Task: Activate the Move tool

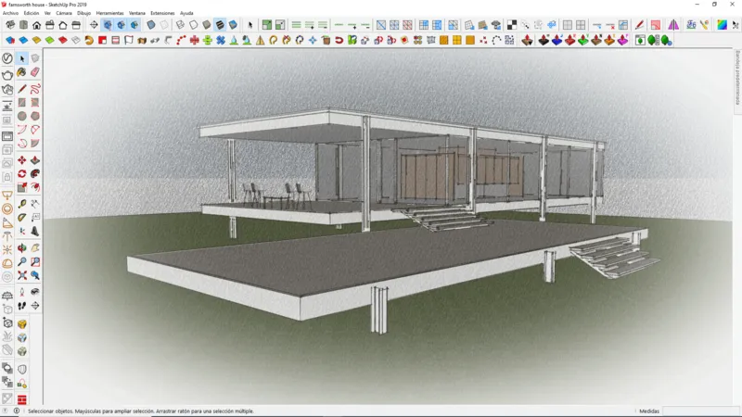Action: [22, 160]
